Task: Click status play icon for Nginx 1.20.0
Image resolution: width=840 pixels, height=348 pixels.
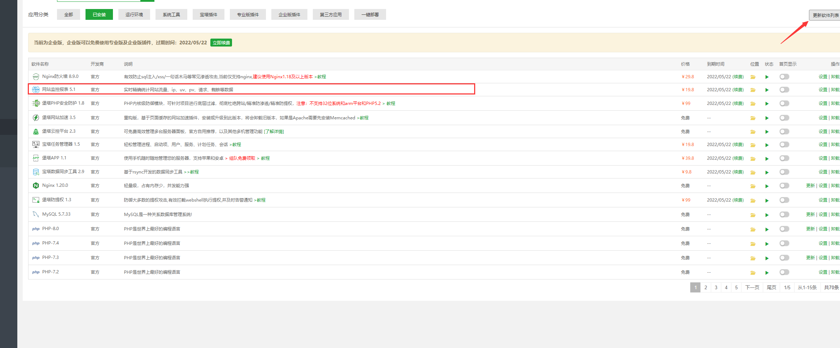Action: [767, 186]
